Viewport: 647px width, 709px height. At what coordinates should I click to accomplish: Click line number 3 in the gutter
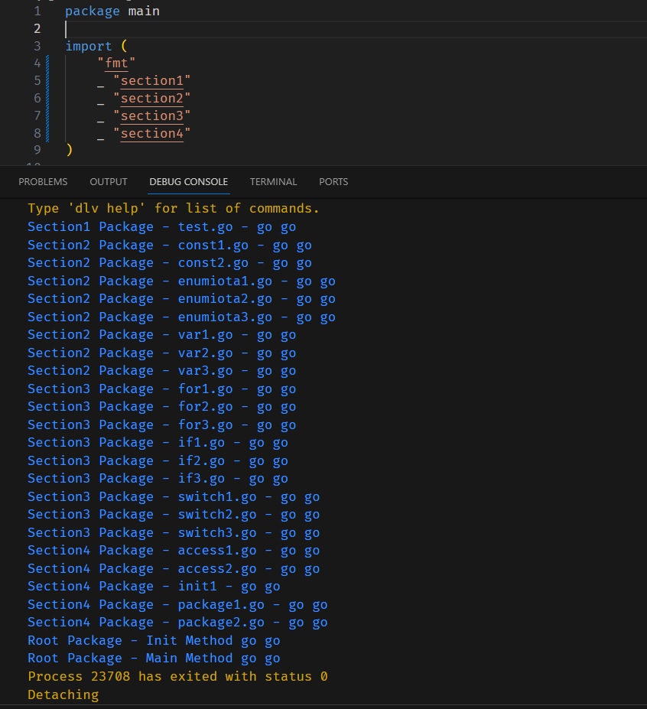[37, 46]
